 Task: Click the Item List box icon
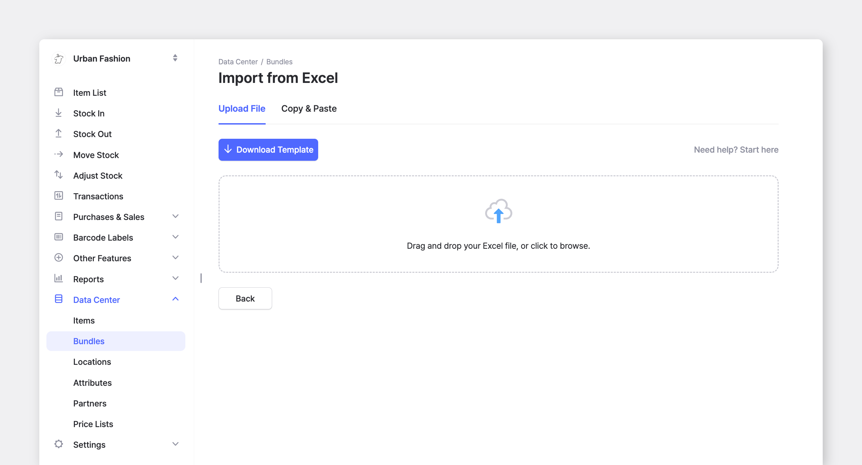coord(59,92)
